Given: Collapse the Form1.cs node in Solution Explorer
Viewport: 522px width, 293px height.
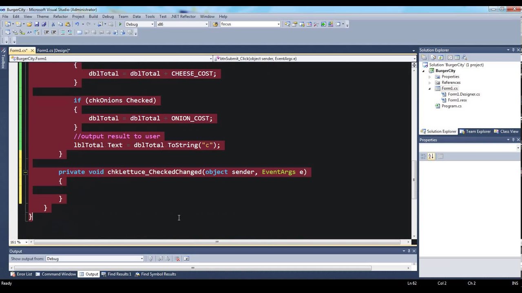Looking at the screenshot, I should (x=429, y=88).
